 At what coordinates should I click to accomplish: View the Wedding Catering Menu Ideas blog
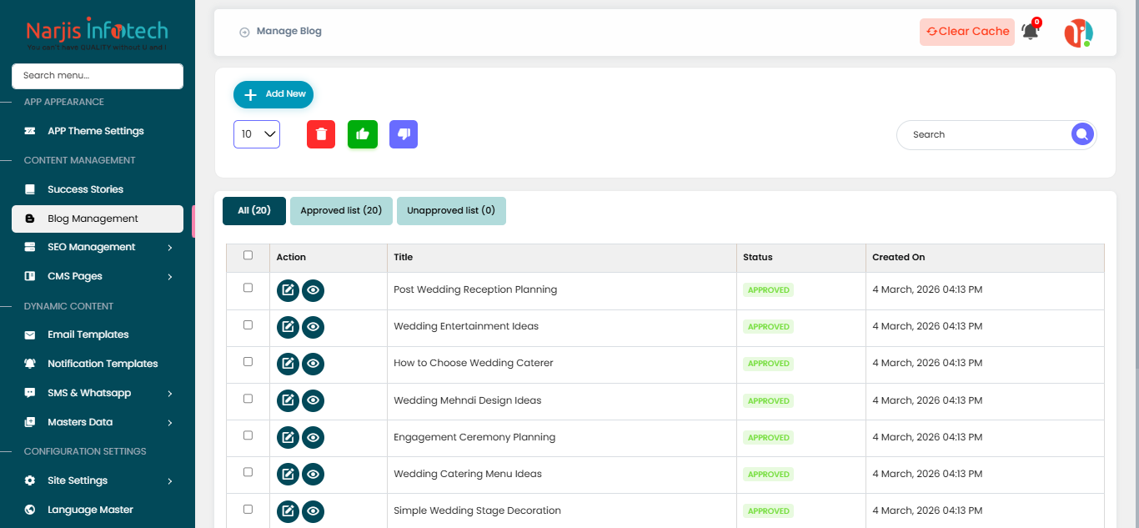(314, 474)
